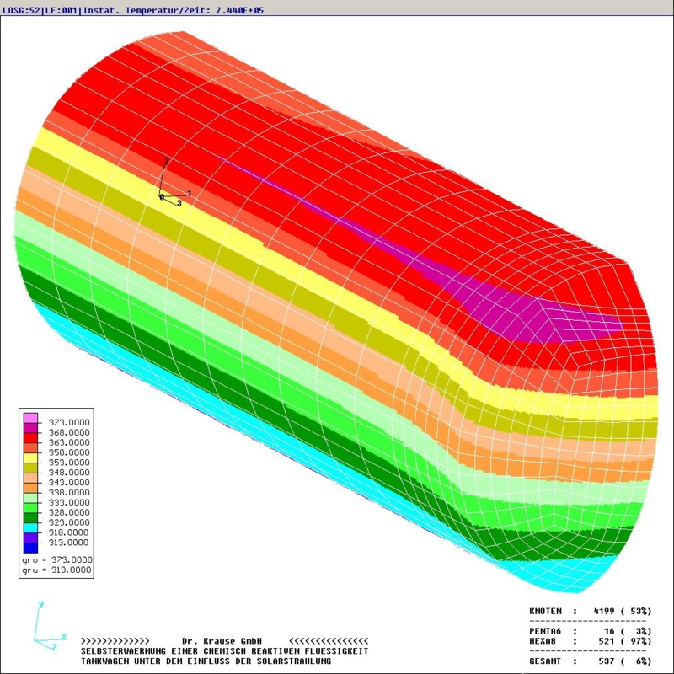The image size is (674, 674).
Task: Select the blue bottom legend swatch
Action: (30, 548)
